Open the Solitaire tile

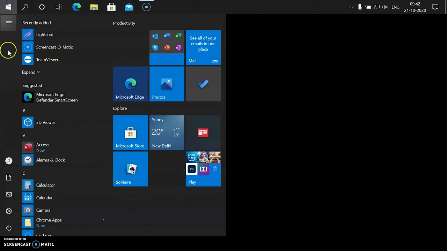(x=131, y=169)
